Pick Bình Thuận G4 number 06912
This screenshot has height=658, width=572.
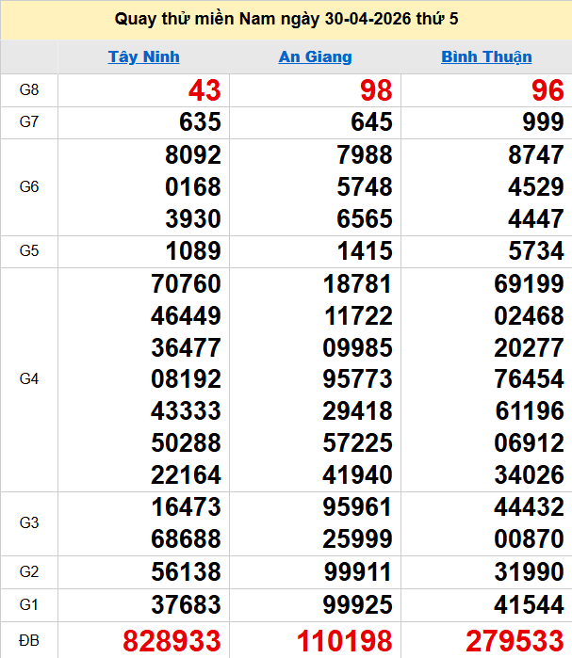[x=529, y=442]
